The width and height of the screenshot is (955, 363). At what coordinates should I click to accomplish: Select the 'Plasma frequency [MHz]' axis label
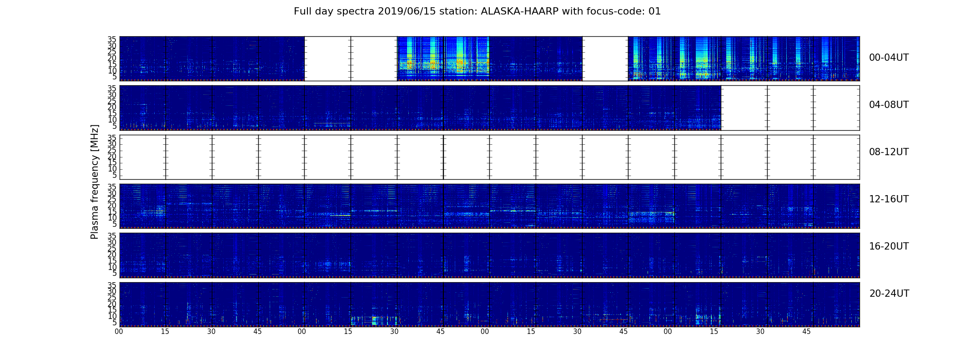point(95,181)
